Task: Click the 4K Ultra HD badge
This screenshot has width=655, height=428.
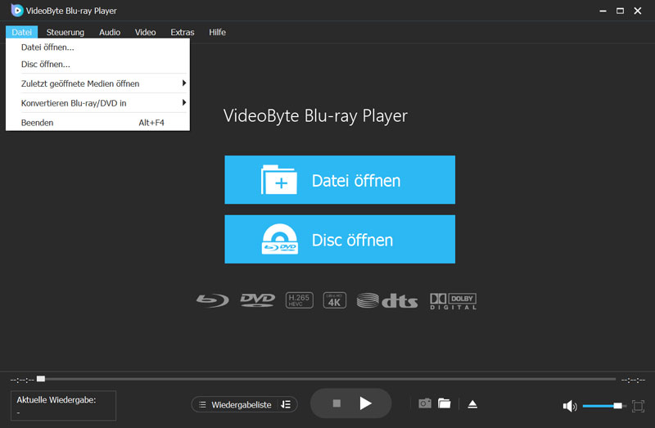Action: tap(334, 300)
